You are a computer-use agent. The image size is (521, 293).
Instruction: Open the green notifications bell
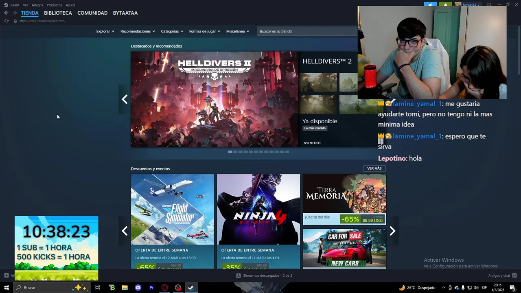click(445, 5)
